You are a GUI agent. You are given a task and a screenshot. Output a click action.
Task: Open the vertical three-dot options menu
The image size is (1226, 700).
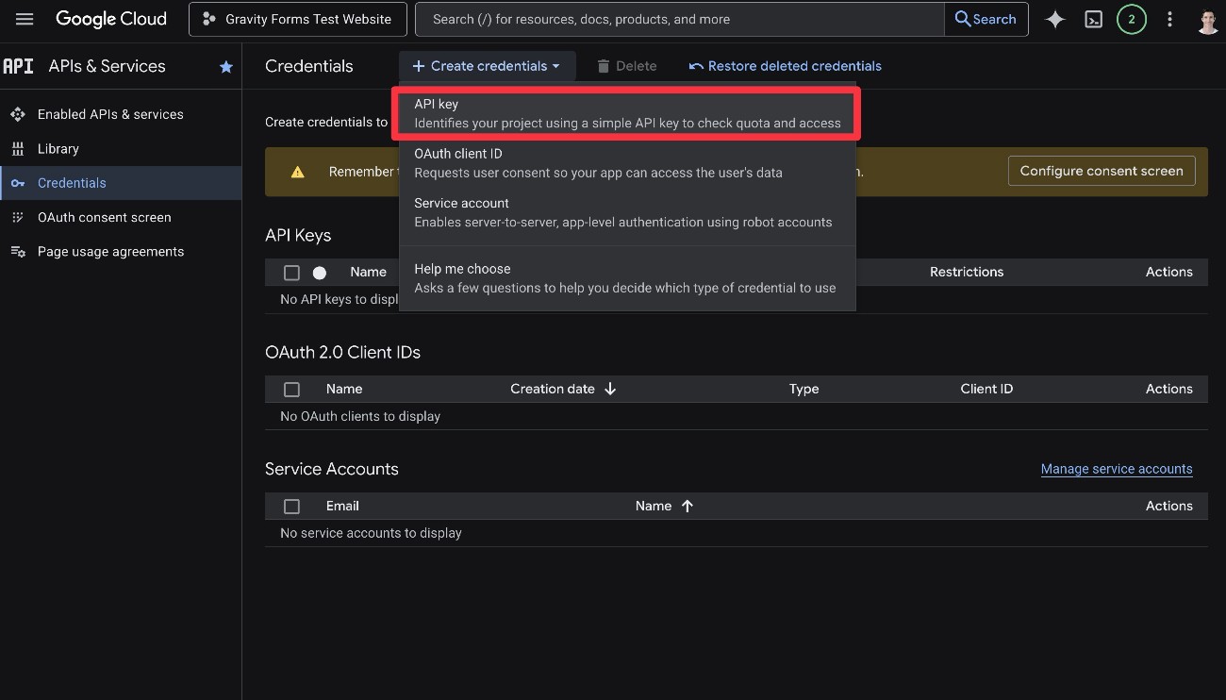click(1169, 19)
